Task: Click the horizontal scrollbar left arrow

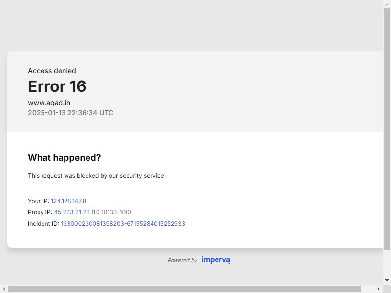Action: click(4, 289)
